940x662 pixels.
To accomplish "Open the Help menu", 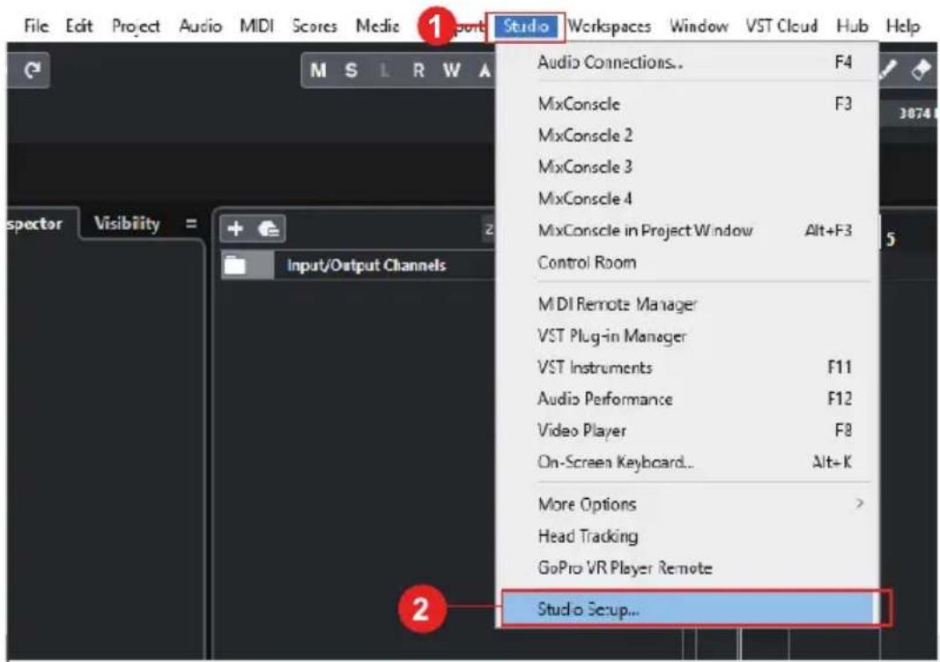I will point(902,26).
